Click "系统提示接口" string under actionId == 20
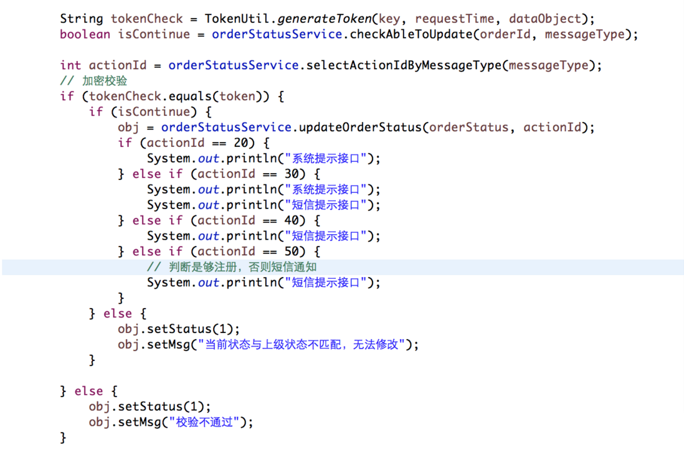684x455 pixels. 325,158
